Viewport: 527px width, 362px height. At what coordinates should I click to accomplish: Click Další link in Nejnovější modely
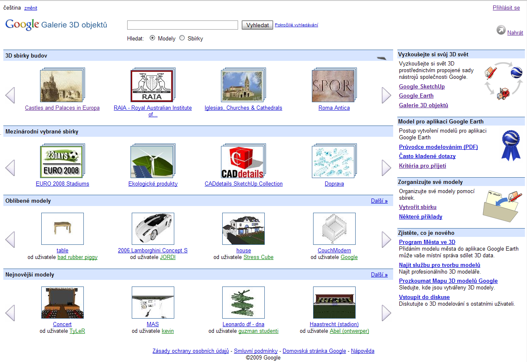pyautogui.click(x=379, y=274)
